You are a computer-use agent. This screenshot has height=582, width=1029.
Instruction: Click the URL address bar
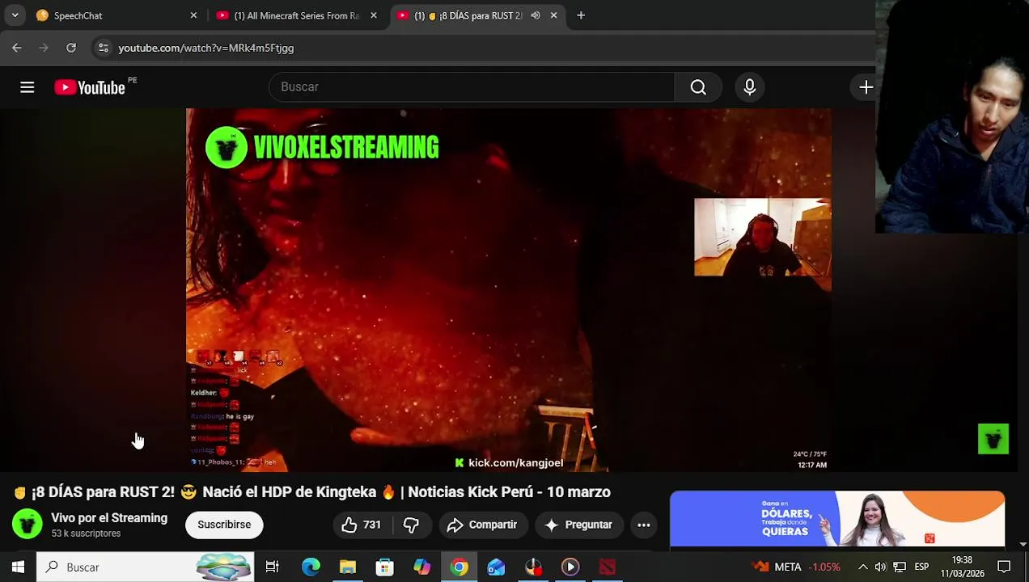click(x=485, y=48)
